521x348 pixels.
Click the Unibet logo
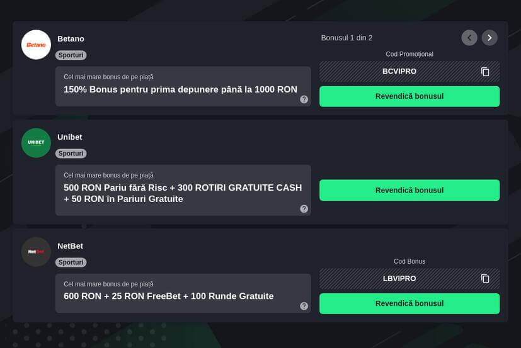coord(36,143)
